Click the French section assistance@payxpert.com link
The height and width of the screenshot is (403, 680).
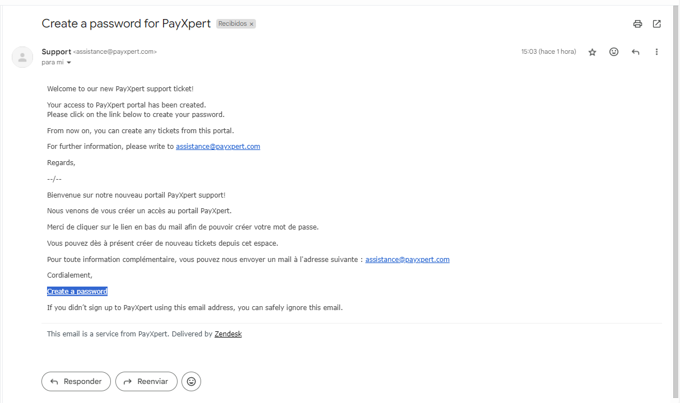[x=407, y=260]
